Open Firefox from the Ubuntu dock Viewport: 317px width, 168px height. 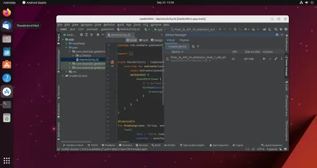point(7,12)
